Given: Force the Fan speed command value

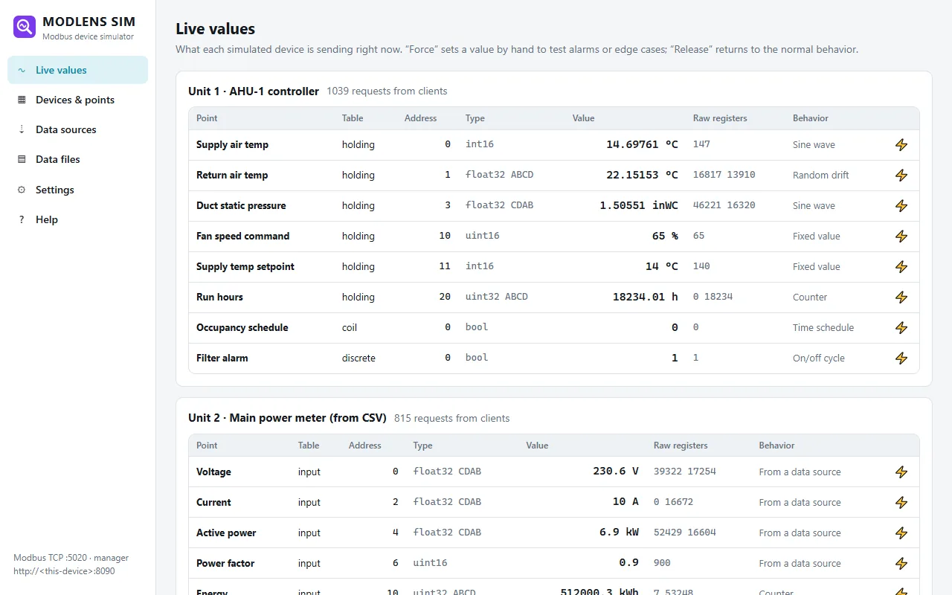Looking at the screenshot, I should point(901,237).
